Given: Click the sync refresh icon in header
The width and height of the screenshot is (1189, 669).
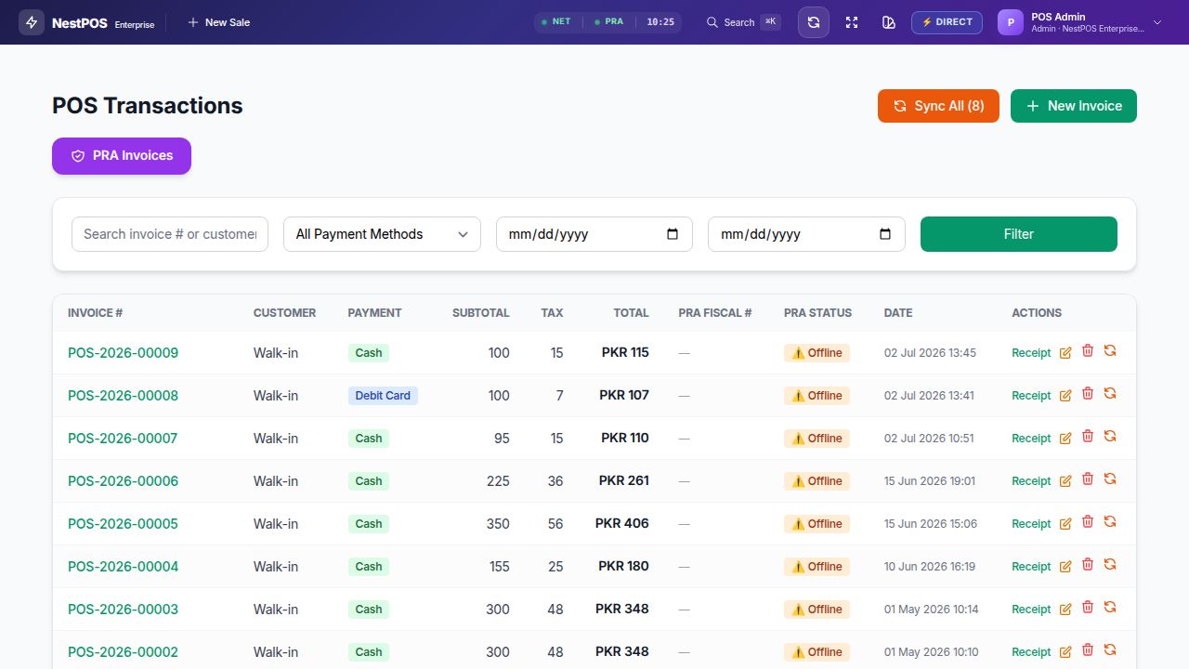Looking at the screenshot, I should coord(814,22).
